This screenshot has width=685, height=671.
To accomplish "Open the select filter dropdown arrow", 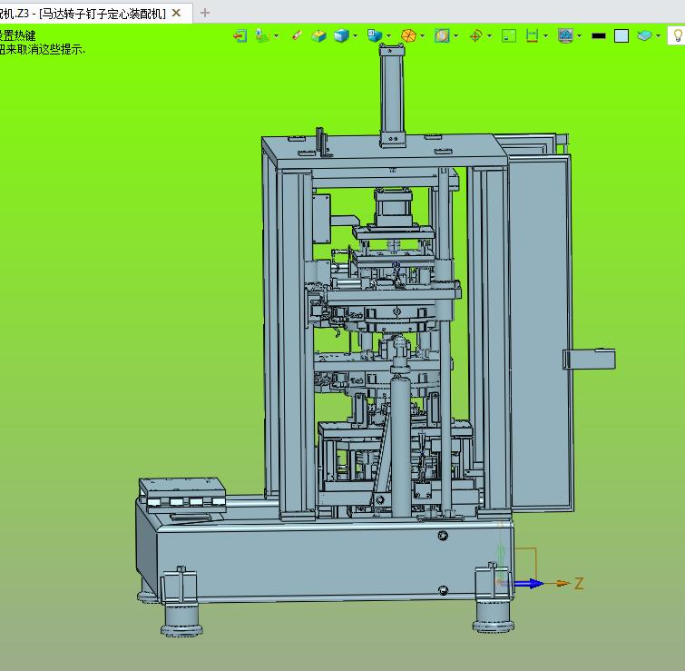I will coord(277,35).
